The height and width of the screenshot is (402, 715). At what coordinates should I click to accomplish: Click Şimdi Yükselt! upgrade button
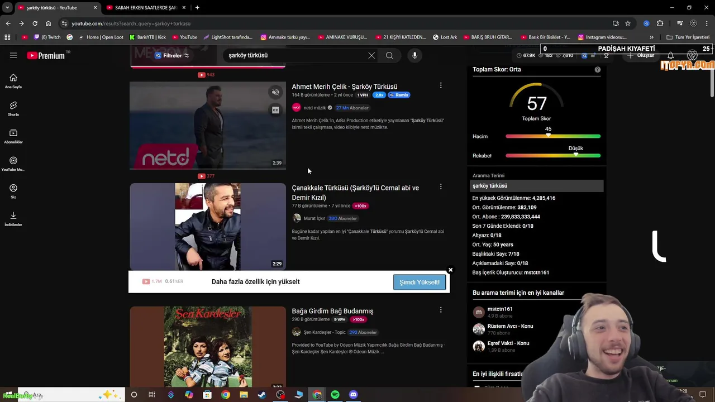420,282
